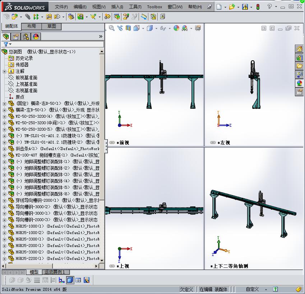Click the Show Hidden Components icon
This screenshot has width=305, height=294.
(x=71, y=17)
